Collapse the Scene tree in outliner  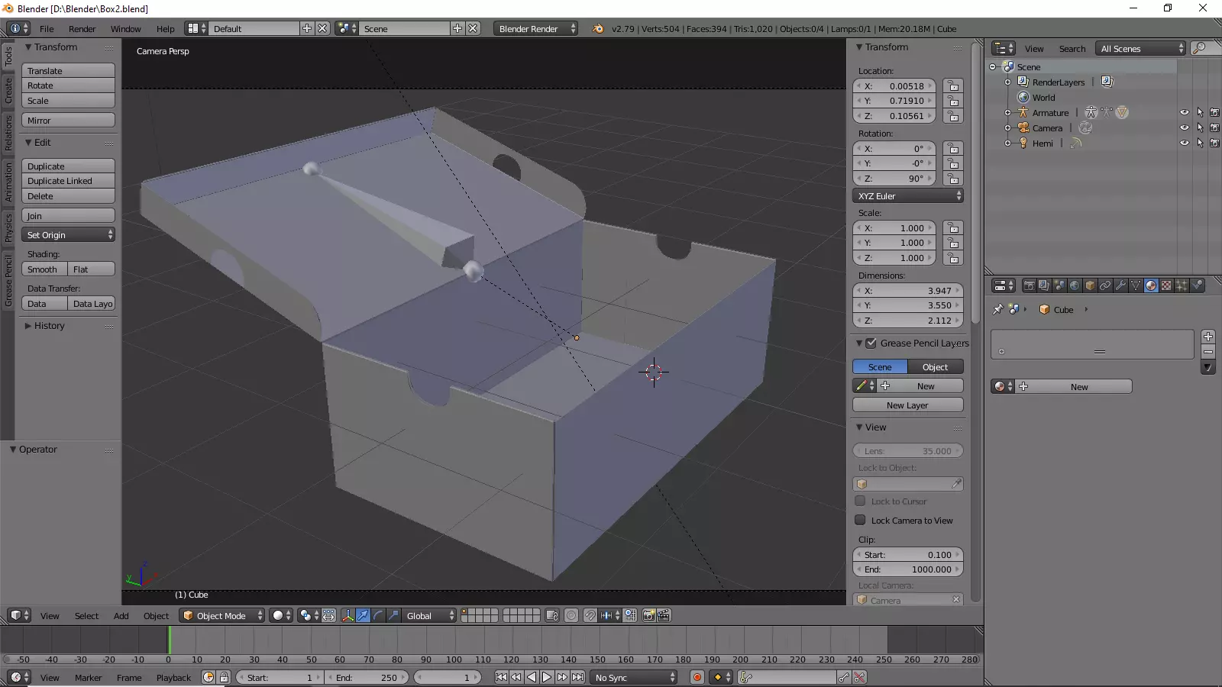coord(992,66)
